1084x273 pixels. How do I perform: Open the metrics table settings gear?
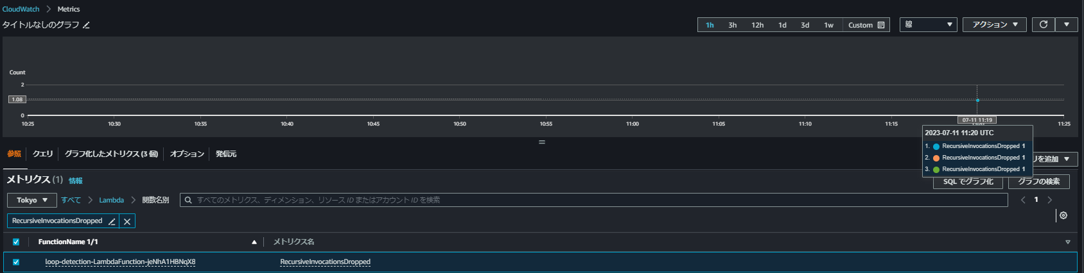(x=1063, y=215)
